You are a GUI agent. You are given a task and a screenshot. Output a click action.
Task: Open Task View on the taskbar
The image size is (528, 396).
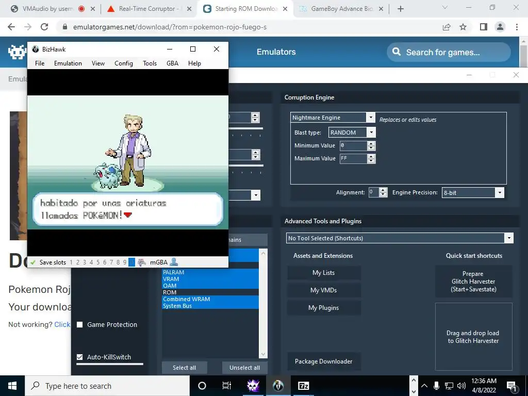coord(227,386)
